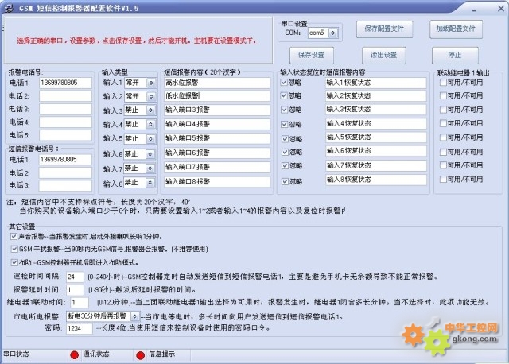Image resolution: width=509 pixels, height=364 pixels.
Task: Enable 可用/不可用 relay checkbox for input 1
Action: coord(444,81)
